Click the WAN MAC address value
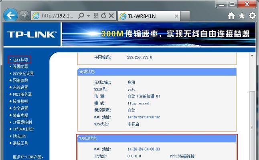 144,149
